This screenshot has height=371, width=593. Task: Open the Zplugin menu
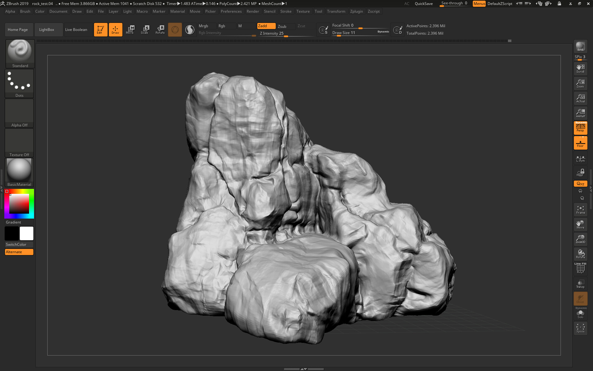coord(356,11)
